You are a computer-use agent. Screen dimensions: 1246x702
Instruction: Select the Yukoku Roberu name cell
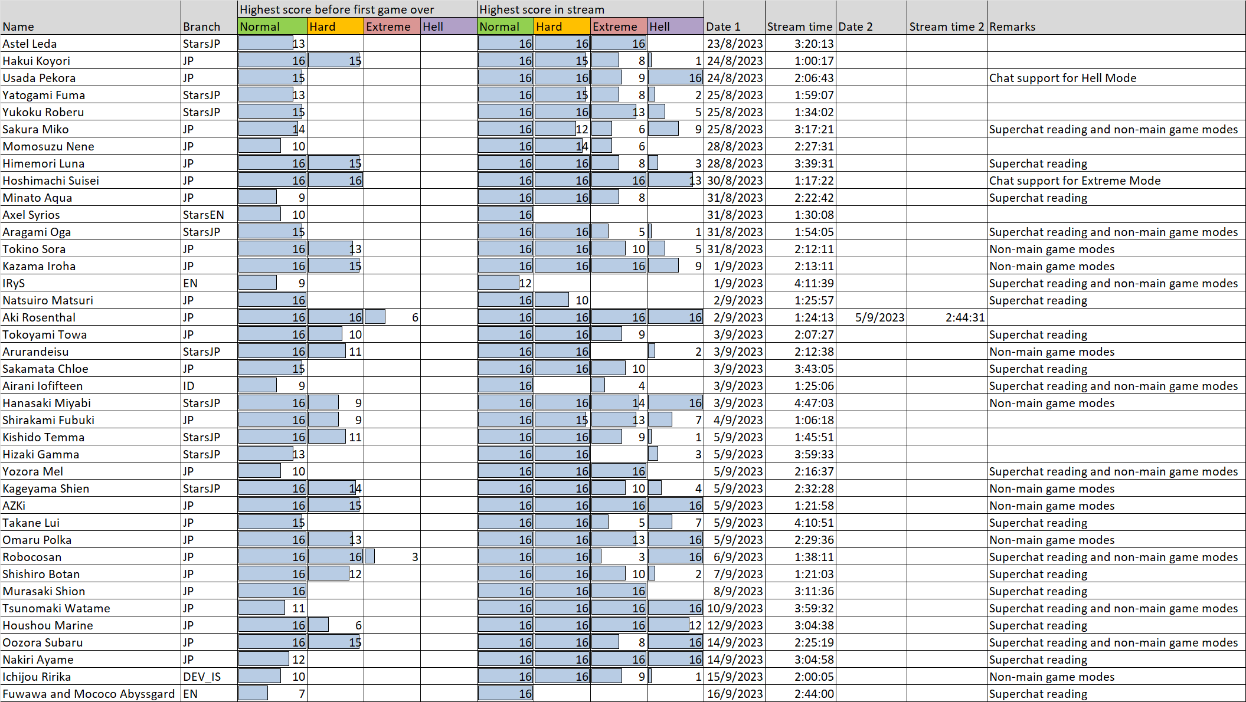point(90,112)
